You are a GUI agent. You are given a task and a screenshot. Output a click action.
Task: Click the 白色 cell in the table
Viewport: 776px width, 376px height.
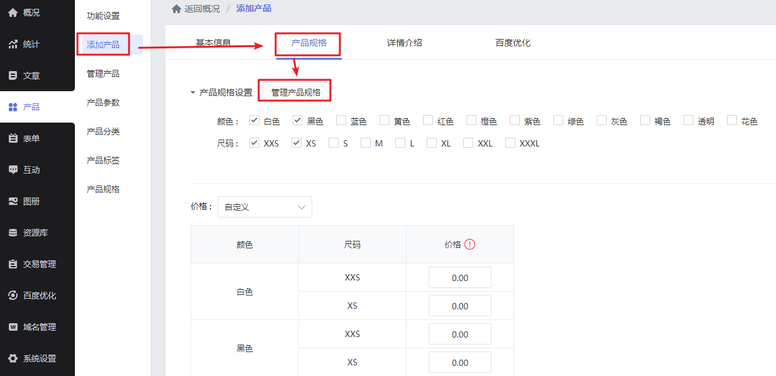(x=245, y=292)
